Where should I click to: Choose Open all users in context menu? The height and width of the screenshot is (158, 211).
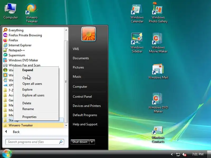click(x=36, y=84)
